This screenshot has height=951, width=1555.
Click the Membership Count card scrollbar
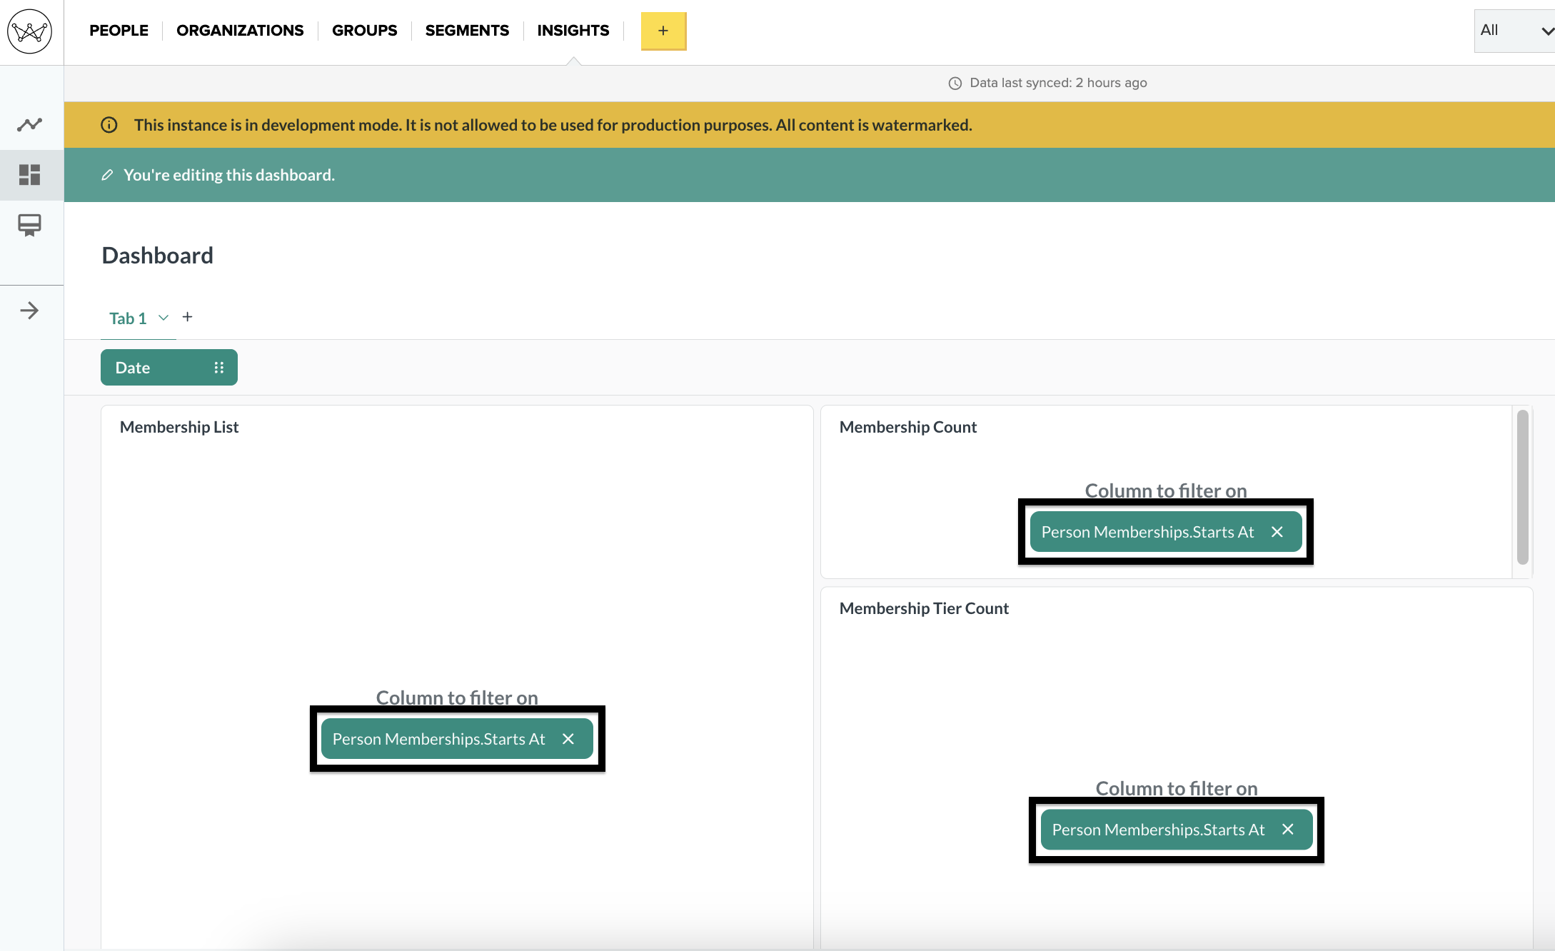tap(1523, 488)
